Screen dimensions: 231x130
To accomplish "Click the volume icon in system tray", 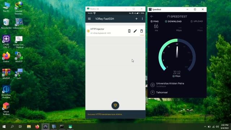I will click(x=217, y=127).
